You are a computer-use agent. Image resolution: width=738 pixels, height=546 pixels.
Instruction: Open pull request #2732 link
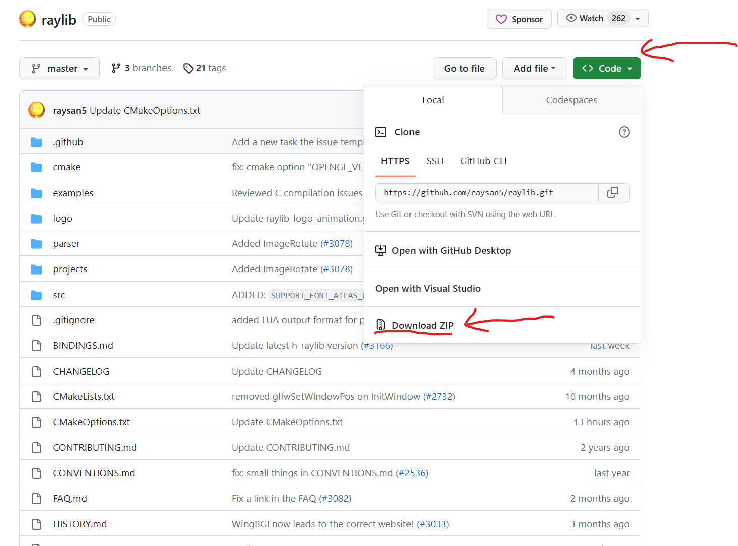tap(439, 397)
